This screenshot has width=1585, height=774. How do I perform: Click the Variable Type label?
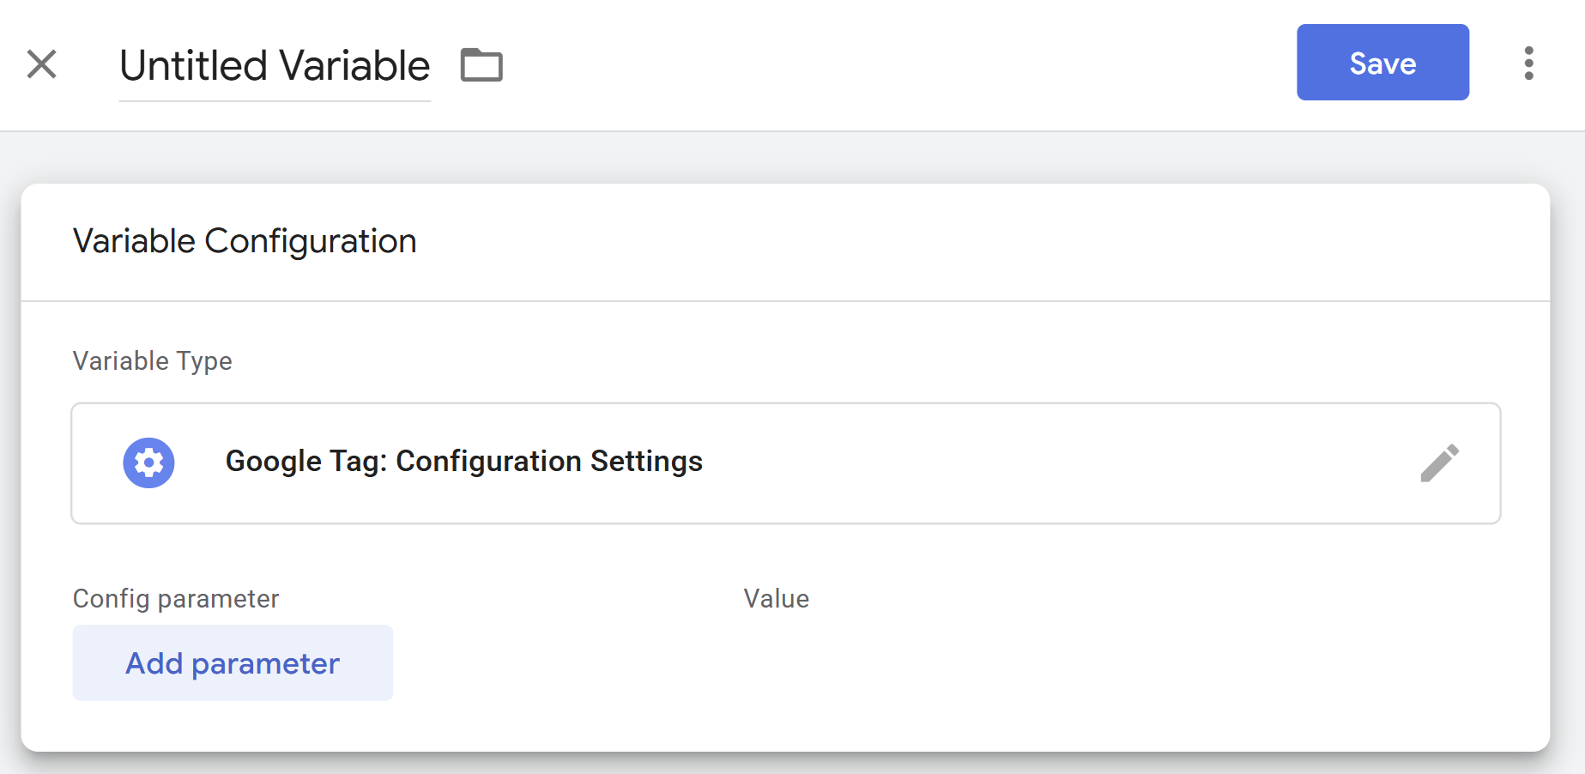pyautogui.click(x=153, y=361)
